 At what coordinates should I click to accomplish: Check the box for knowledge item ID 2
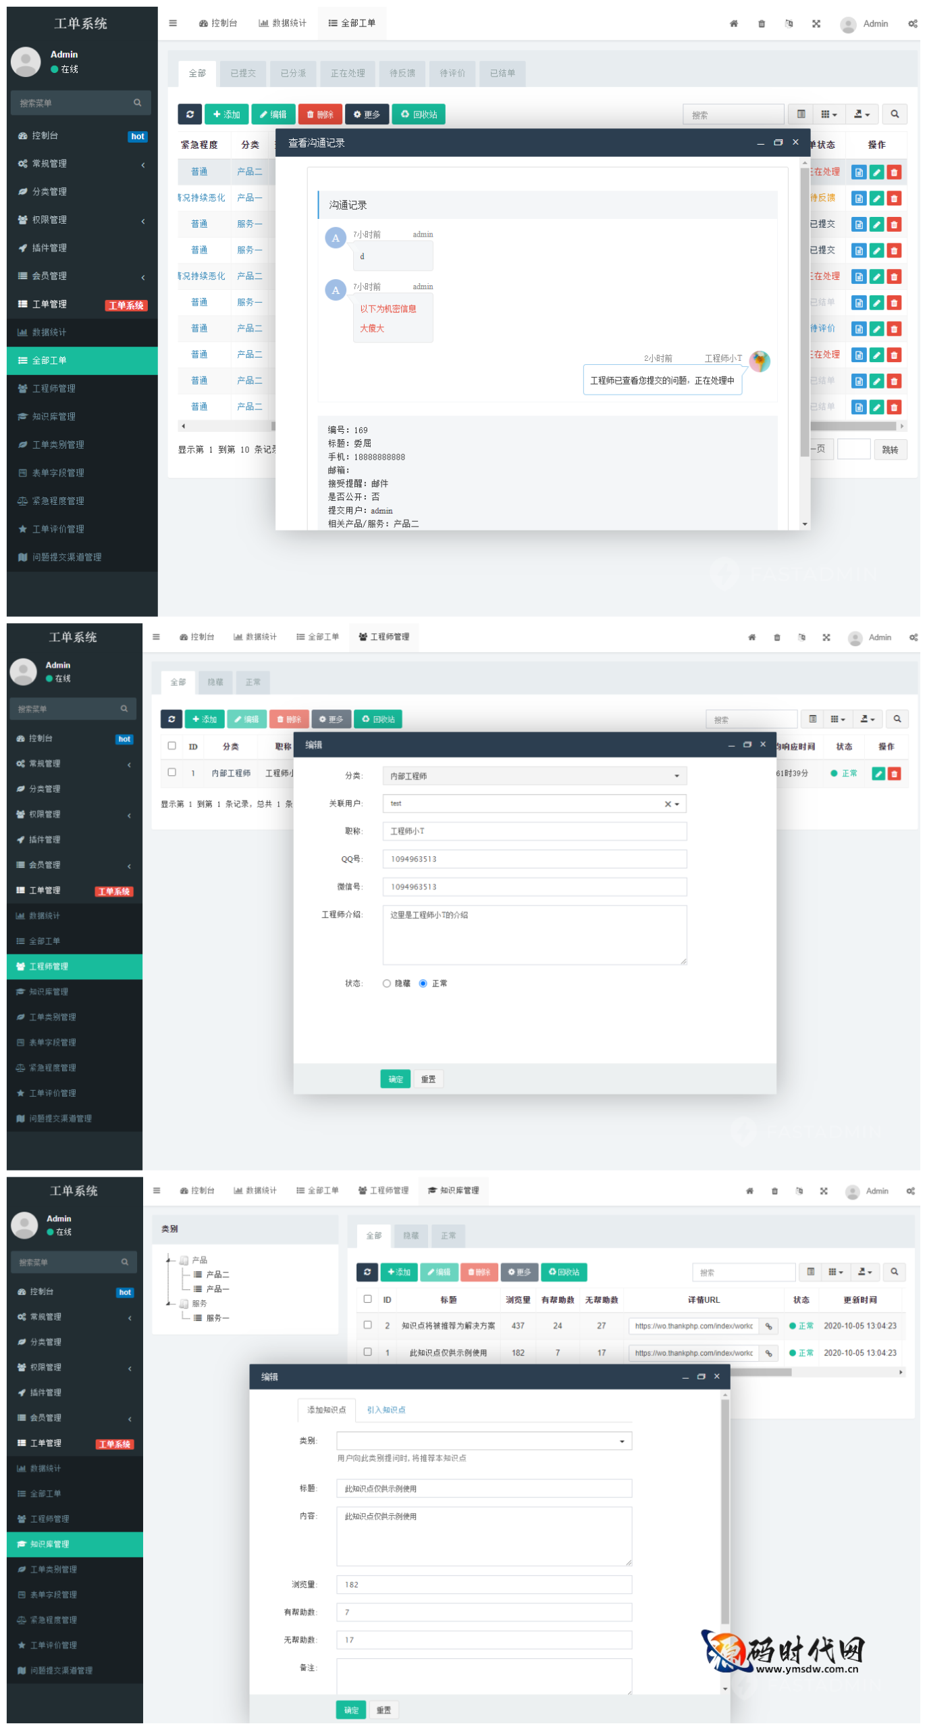coord(368,1325)
